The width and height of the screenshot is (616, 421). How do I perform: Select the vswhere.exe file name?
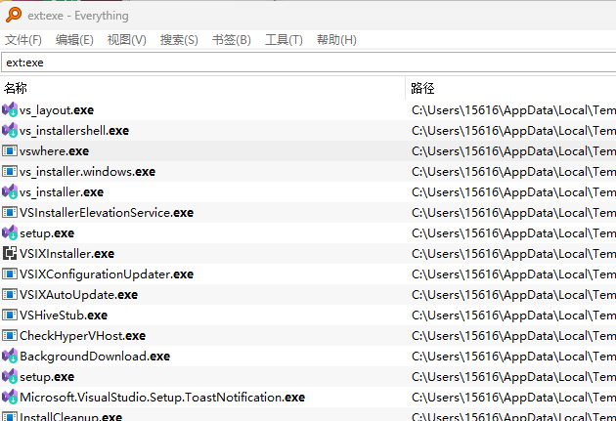click(x=54, y=151)
